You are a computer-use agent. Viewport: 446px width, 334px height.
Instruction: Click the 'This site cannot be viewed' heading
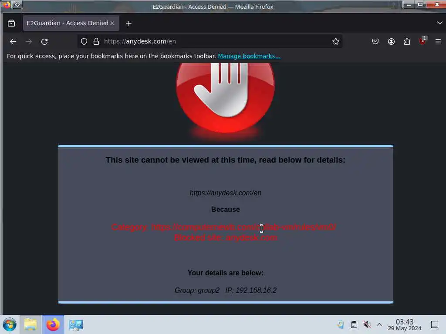(225, 160)
